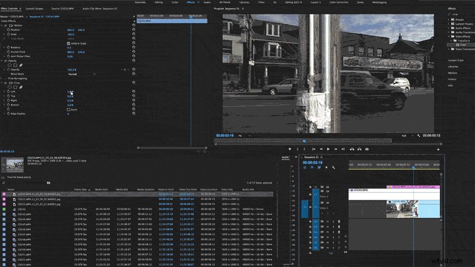The width and height of the screenshot is (475, 267).
Task: Select the Crop effect in the Effects panel
Action: pyautogui.click(x=462, y=45)
